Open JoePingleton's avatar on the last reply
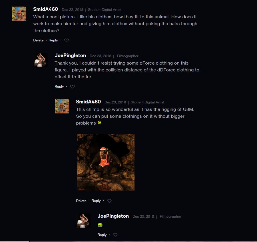This screenshot has height=242, width=257. point(83,221)
